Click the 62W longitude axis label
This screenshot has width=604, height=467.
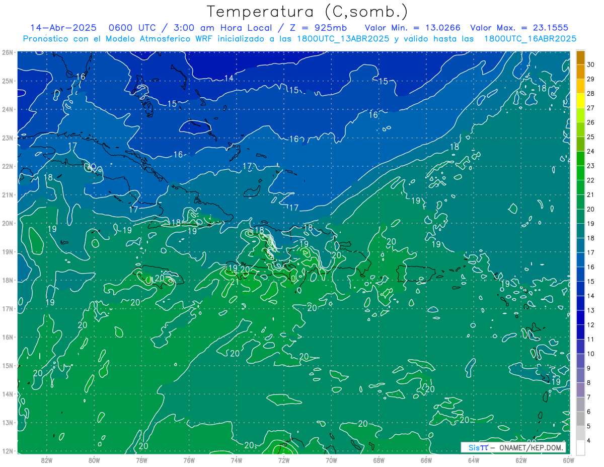pyautogui.click(x=521, y=460)
